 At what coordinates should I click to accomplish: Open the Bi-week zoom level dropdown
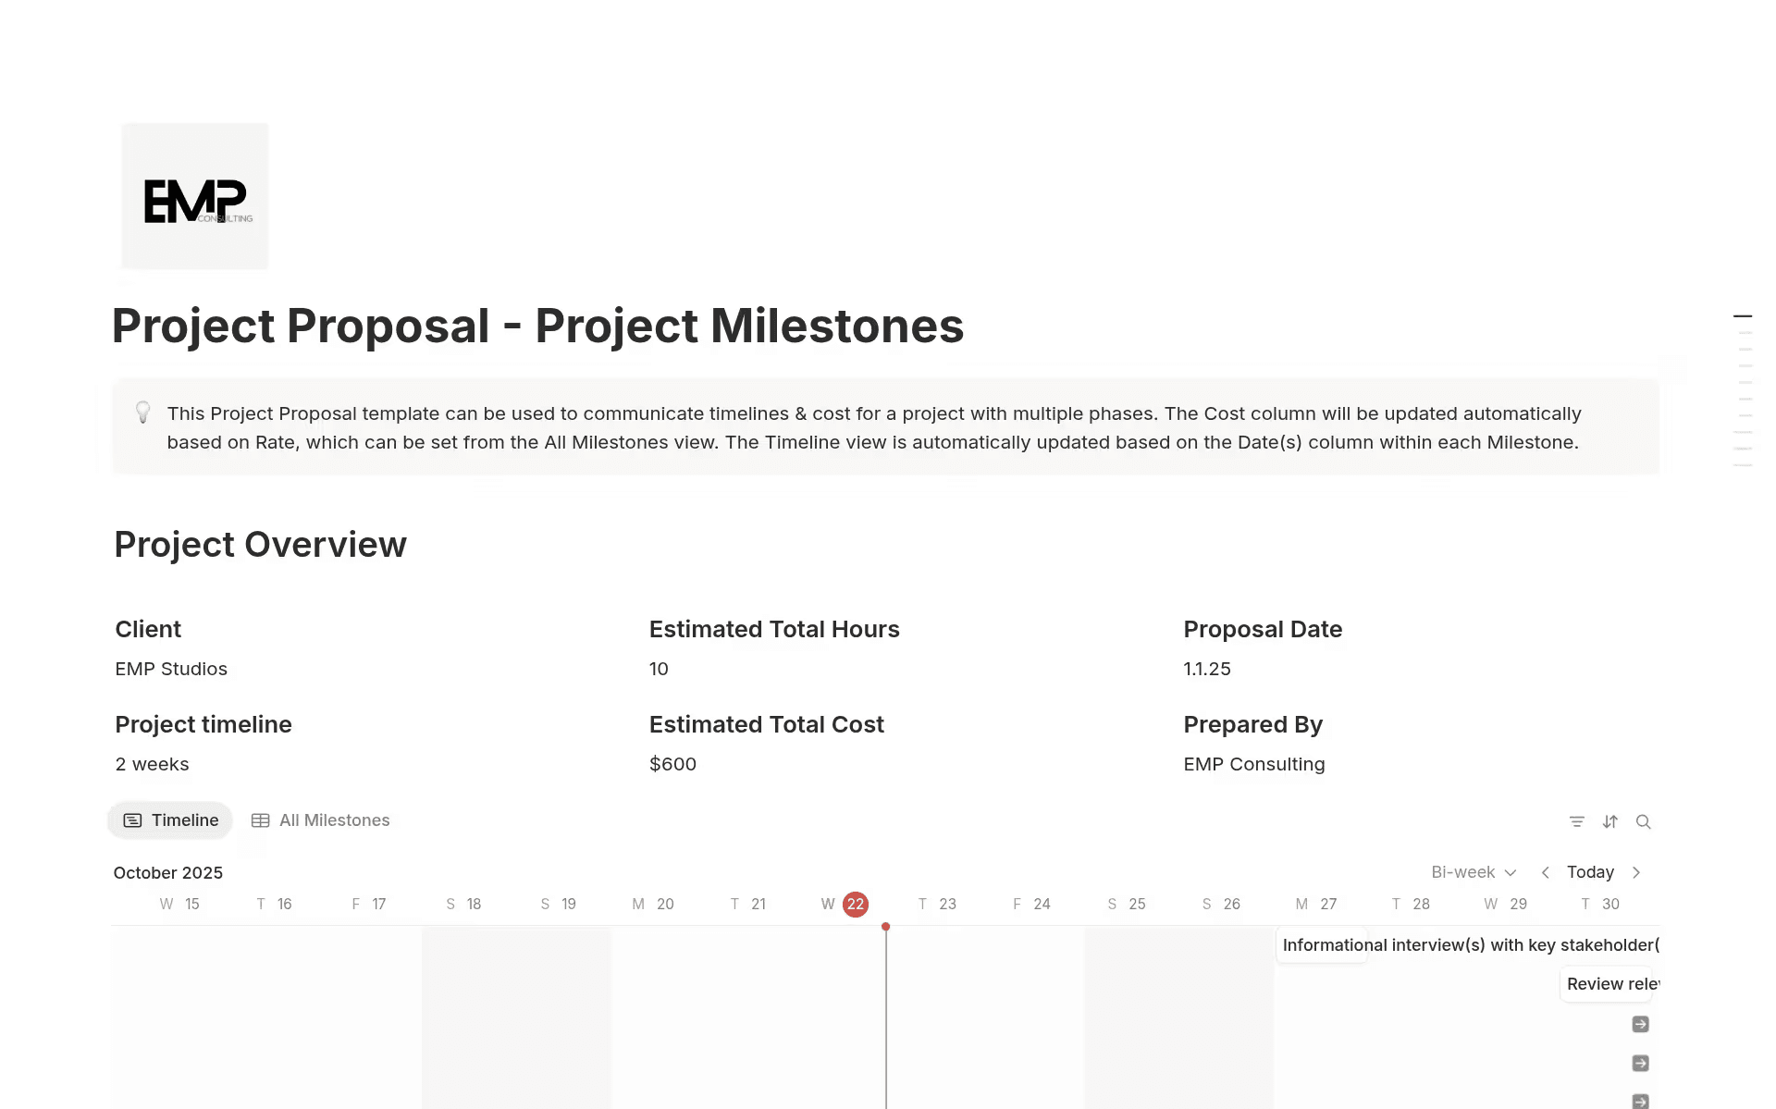pos(1472,872)
